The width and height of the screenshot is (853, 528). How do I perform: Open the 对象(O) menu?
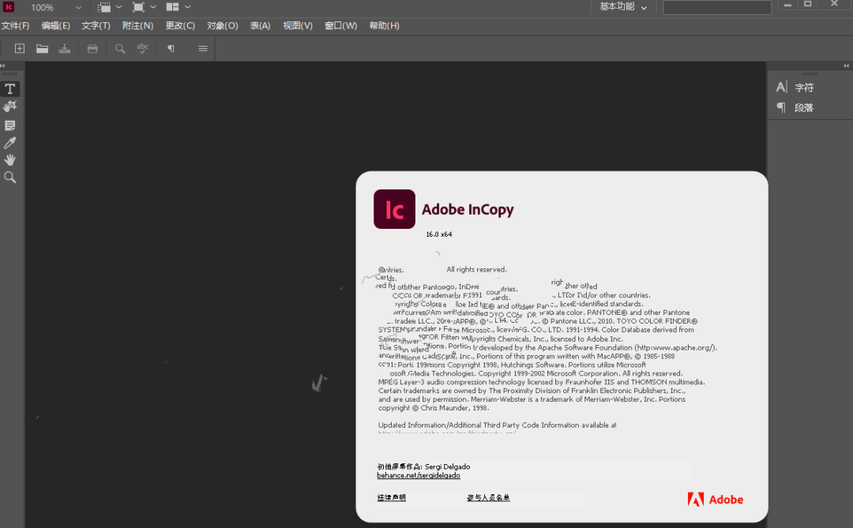[x=223, y=25]
